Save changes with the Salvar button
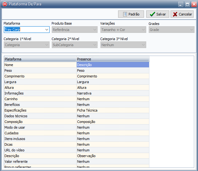The height and width of the screenshot is (171, 198). 158,14
